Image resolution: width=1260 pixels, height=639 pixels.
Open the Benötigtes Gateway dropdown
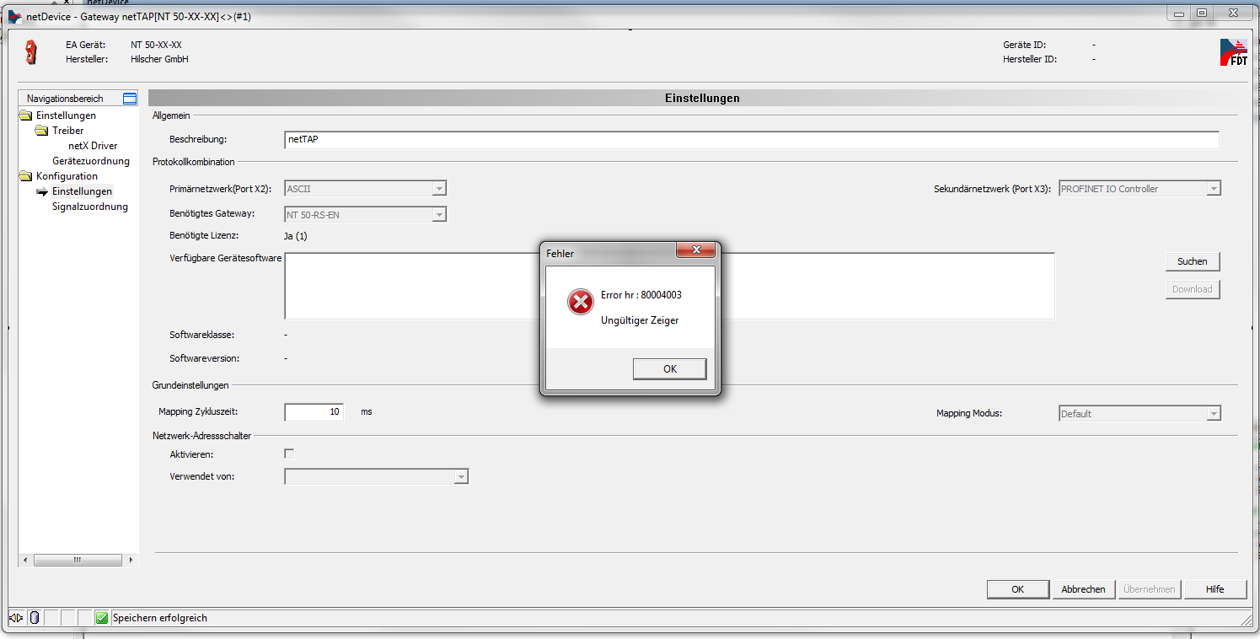(439, 215)
